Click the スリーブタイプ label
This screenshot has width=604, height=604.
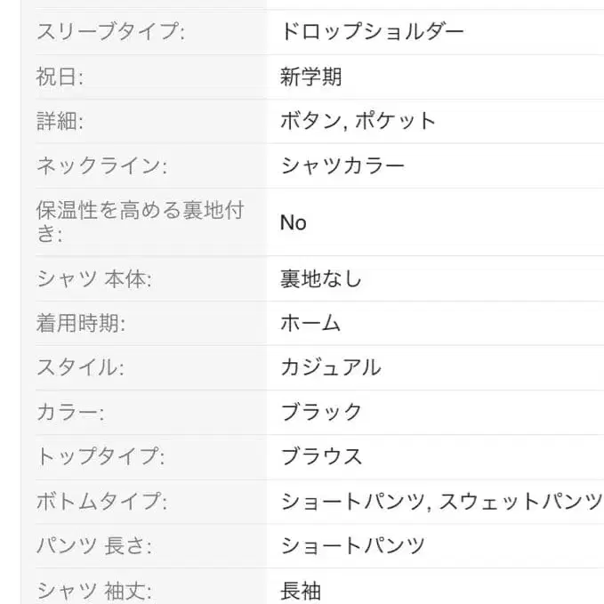pyautogui.click(x=110, y=33)
